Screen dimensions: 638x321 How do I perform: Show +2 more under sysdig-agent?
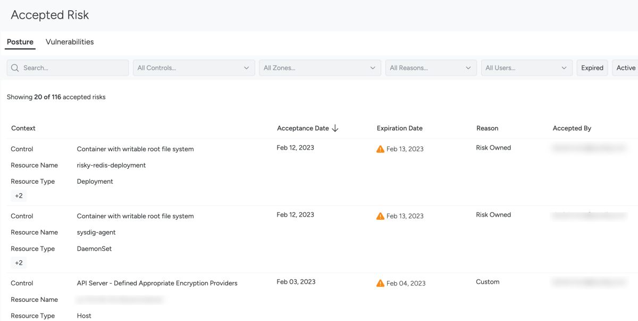[x=19, y=263]
